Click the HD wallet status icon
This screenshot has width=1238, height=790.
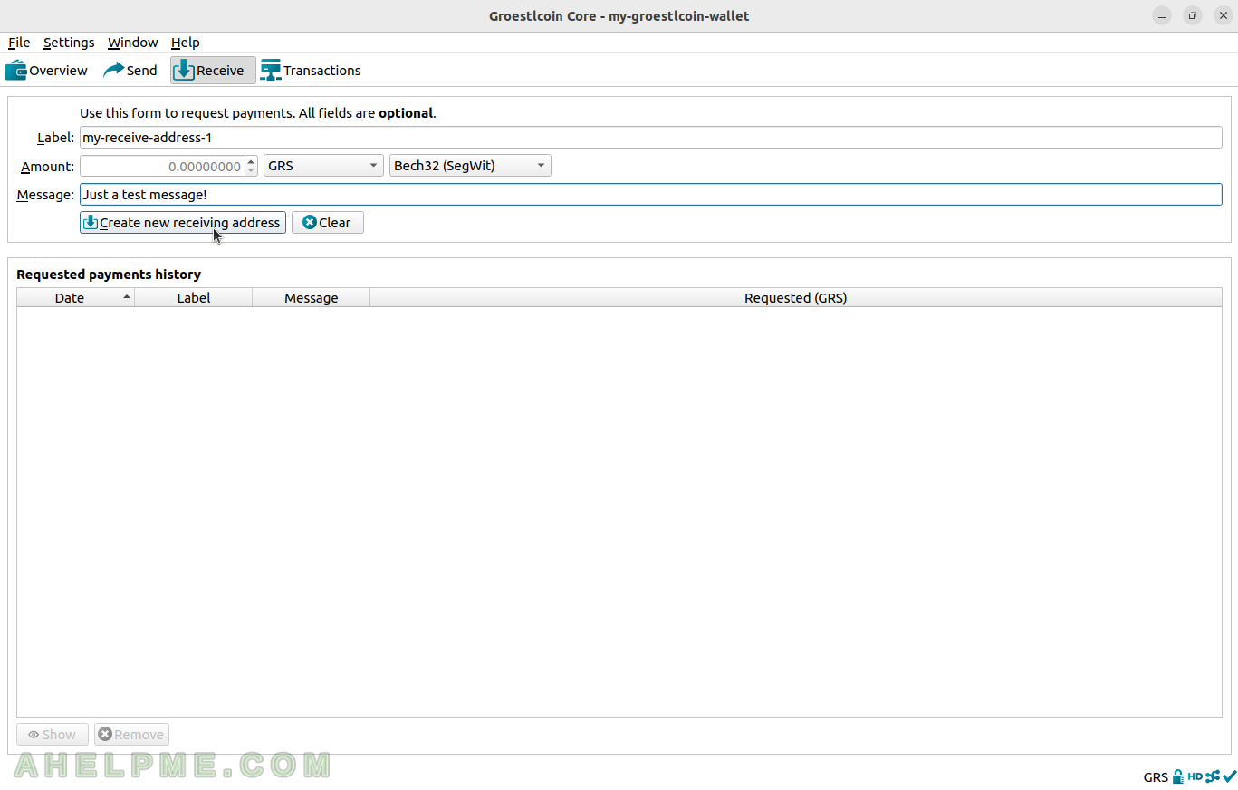point(1195,776)
